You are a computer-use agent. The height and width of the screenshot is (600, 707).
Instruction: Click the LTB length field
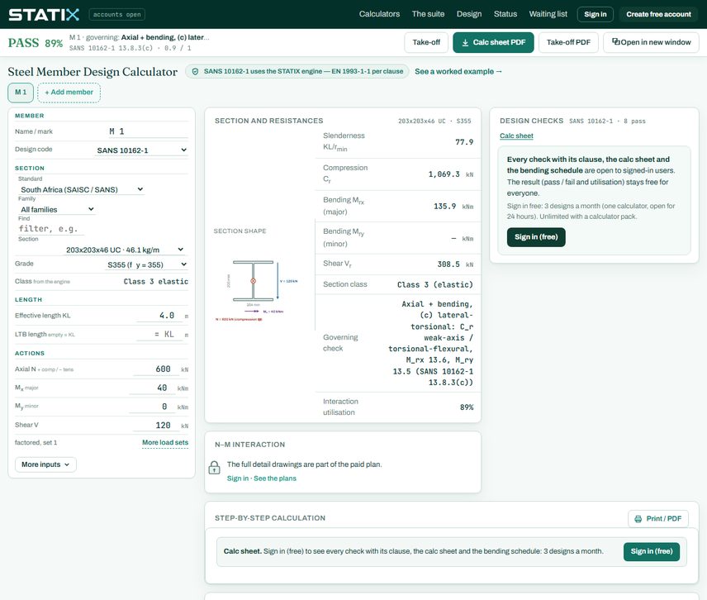coord(161,334)
